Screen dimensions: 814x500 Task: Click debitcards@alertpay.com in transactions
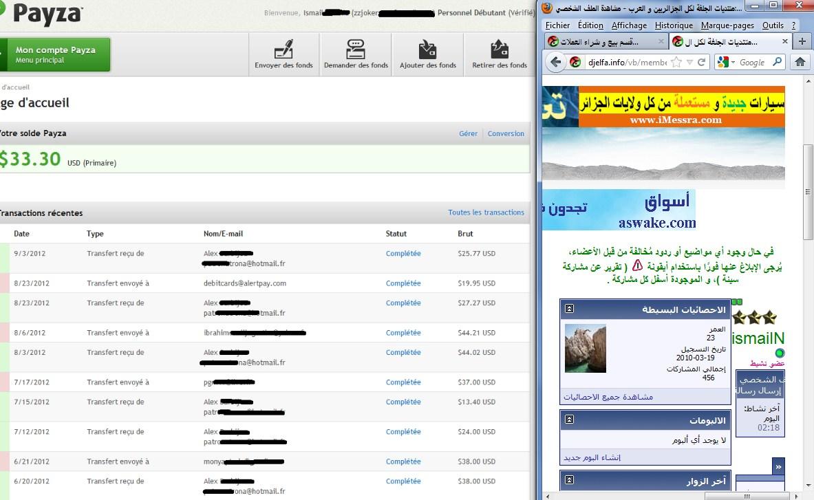coord(244,283)
